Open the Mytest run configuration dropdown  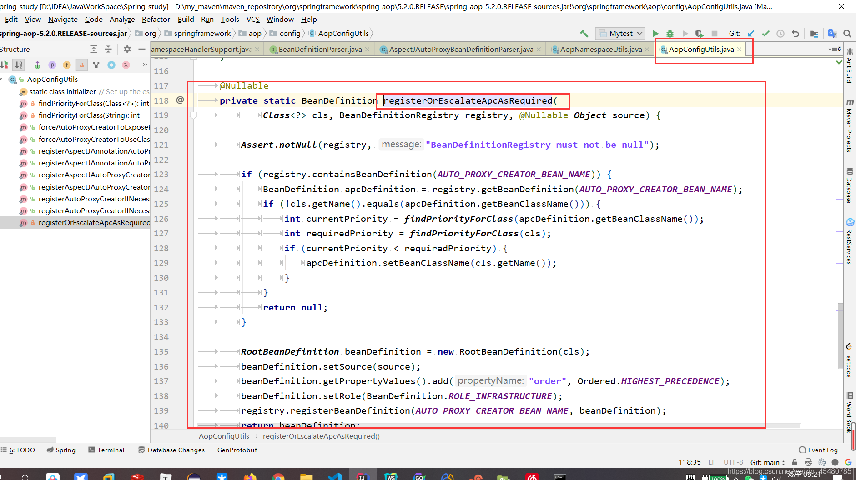(x=620, y=33)
